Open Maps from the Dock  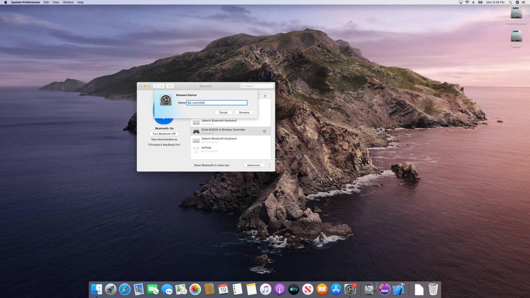point(181,289)
